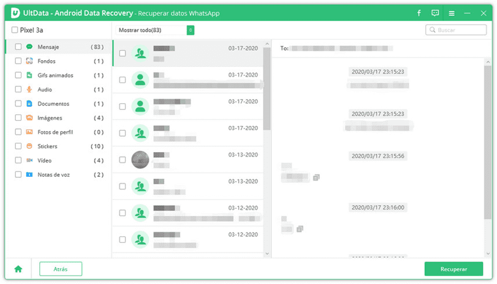497x284 pixels.
Task: Click the Gifs animados icon
Action: point(30,75)
